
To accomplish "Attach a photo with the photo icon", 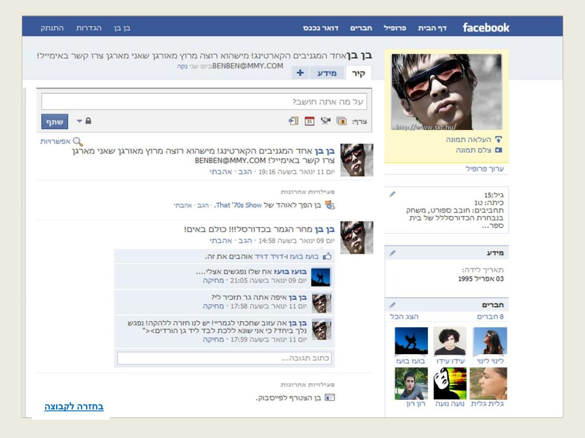I will (342, 121).
